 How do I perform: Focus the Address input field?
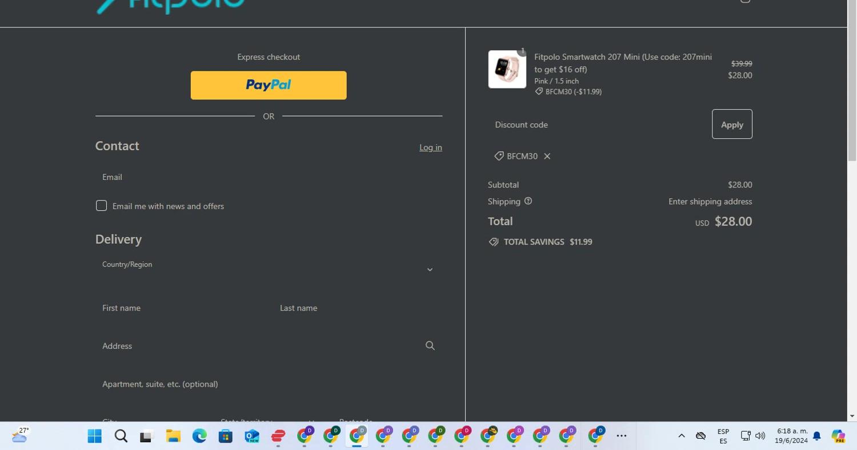coord(269,346)
